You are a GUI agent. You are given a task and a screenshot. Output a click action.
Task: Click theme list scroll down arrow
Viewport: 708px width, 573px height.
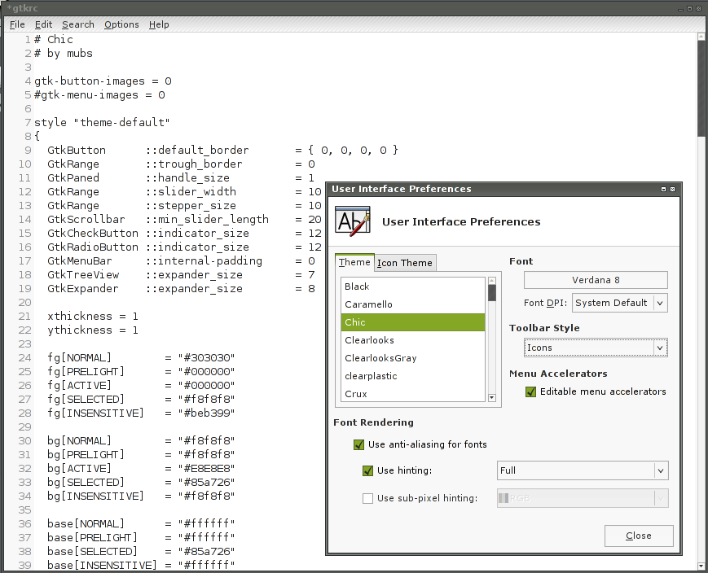492,397
